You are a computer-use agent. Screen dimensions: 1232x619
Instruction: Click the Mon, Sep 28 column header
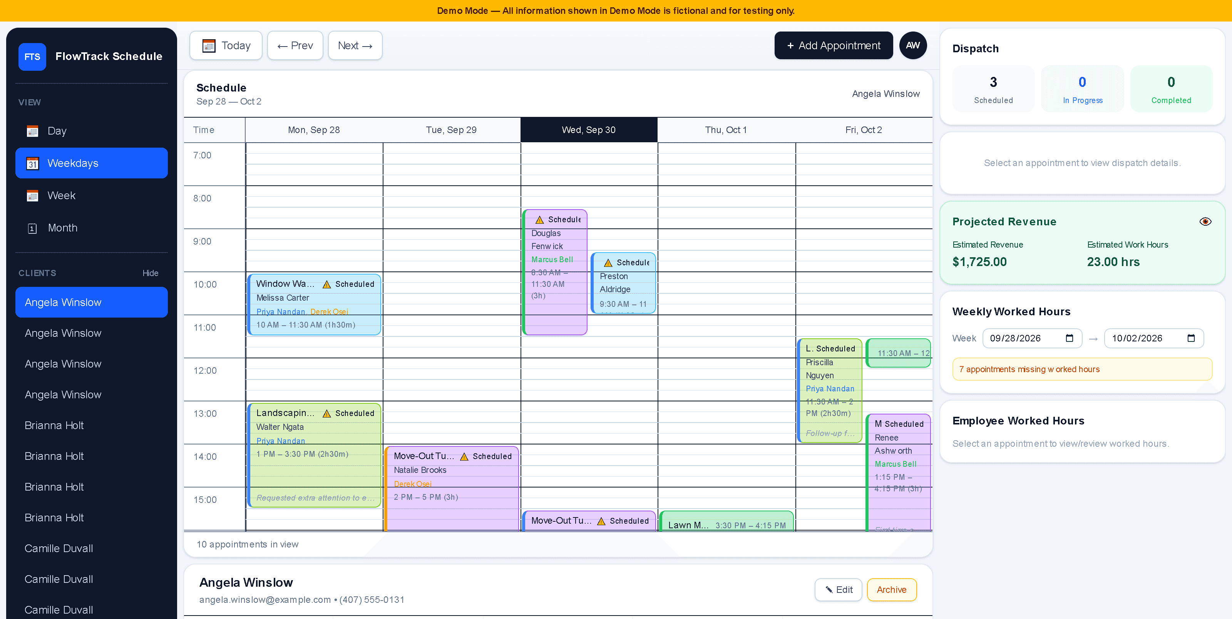(x=314, y=130)
